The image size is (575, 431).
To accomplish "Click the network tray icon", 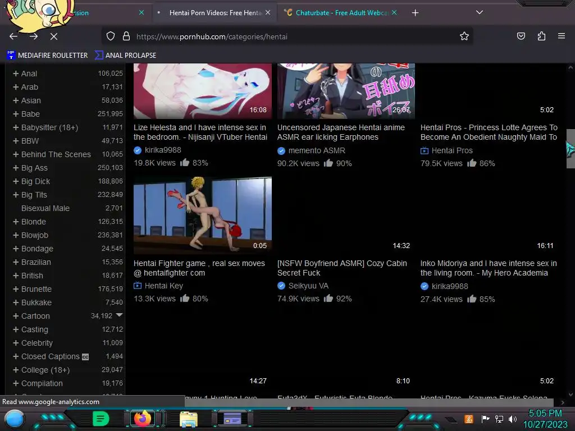I will 499,419.
